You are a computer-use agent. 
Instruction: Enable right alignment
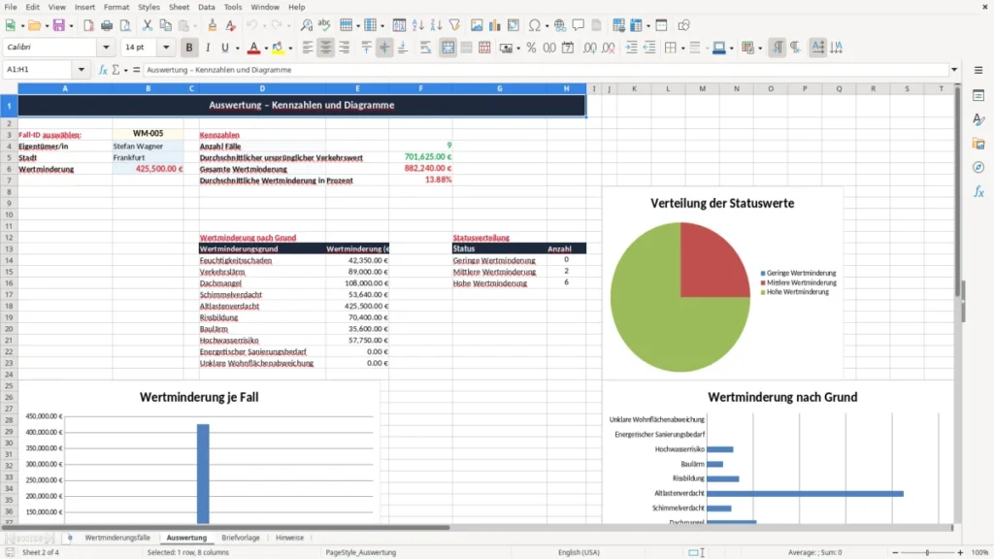tap(345, 48)
